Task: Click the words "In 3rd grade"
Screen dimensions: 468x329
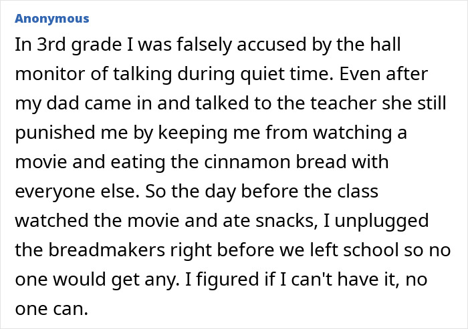Action: click(55, 47)
